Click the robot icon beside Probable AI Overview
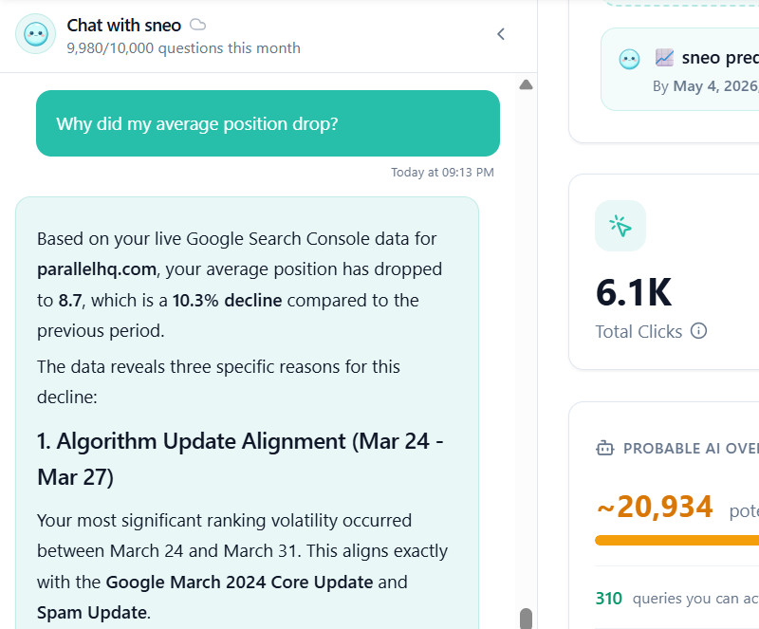 [604, 448]
